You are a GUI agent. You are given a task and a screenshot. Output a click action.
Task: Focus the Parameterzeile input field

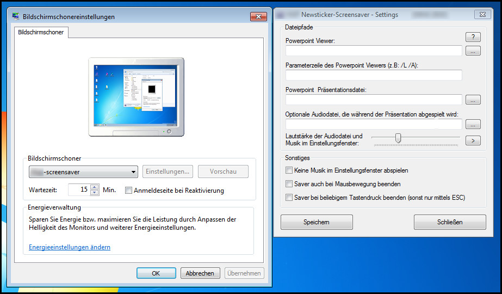(374, 75)
